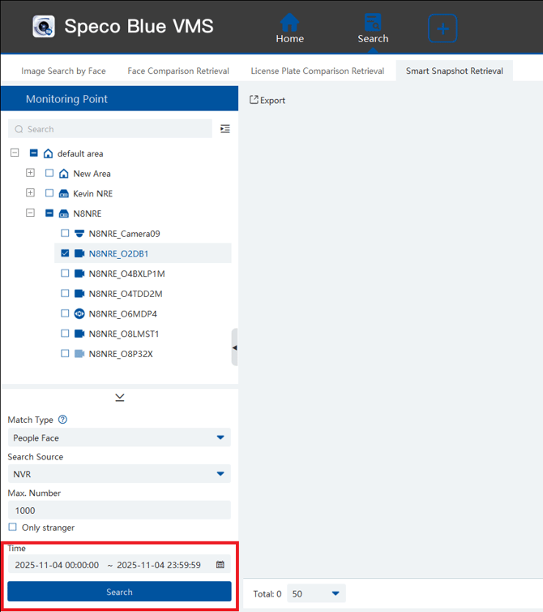Open the page size 50 dropdown

click(x=316, y=593)
